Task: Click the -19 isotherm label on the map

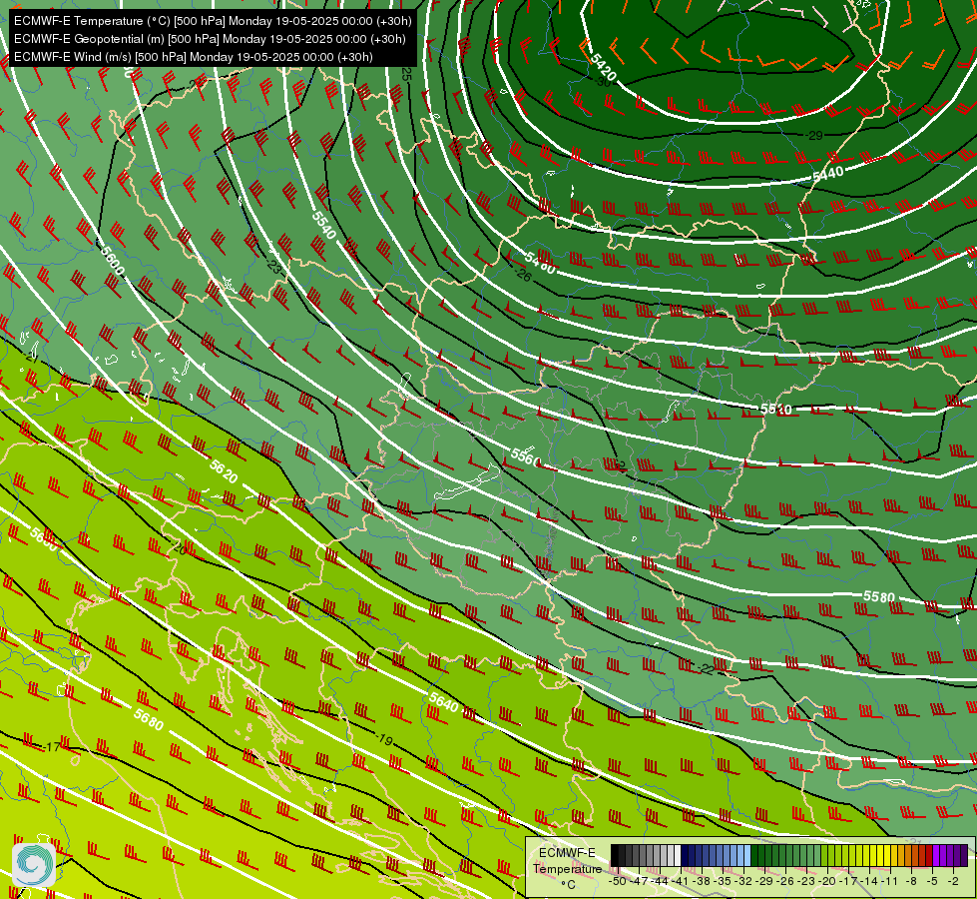Action: tap(384, 740)
